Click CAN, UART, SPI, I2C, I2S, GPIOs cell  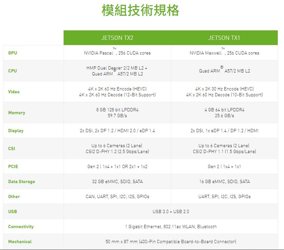tap(117, 196)
